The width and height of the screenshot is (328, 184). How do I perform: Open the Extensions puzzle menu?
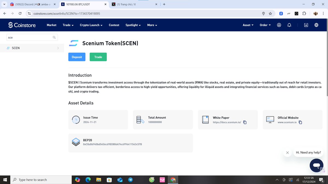(x=304, y=13)
